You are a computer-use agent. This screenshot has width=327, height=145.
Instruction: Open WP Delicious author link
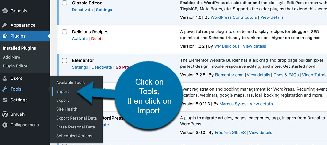click(x=227, y=46)
